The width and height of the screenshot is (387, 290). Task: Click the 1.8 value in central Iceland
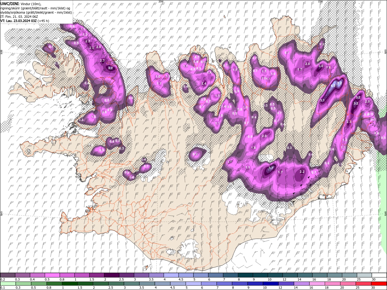tap(253, 148)
